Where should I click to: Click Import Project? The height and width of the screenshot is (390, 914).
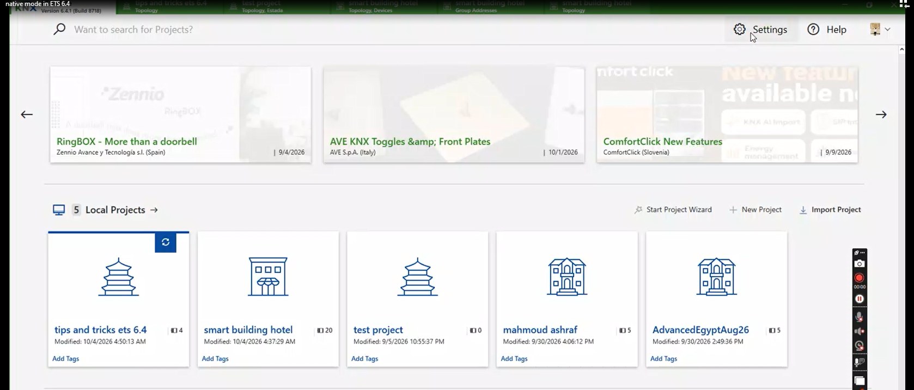[830, 210]
